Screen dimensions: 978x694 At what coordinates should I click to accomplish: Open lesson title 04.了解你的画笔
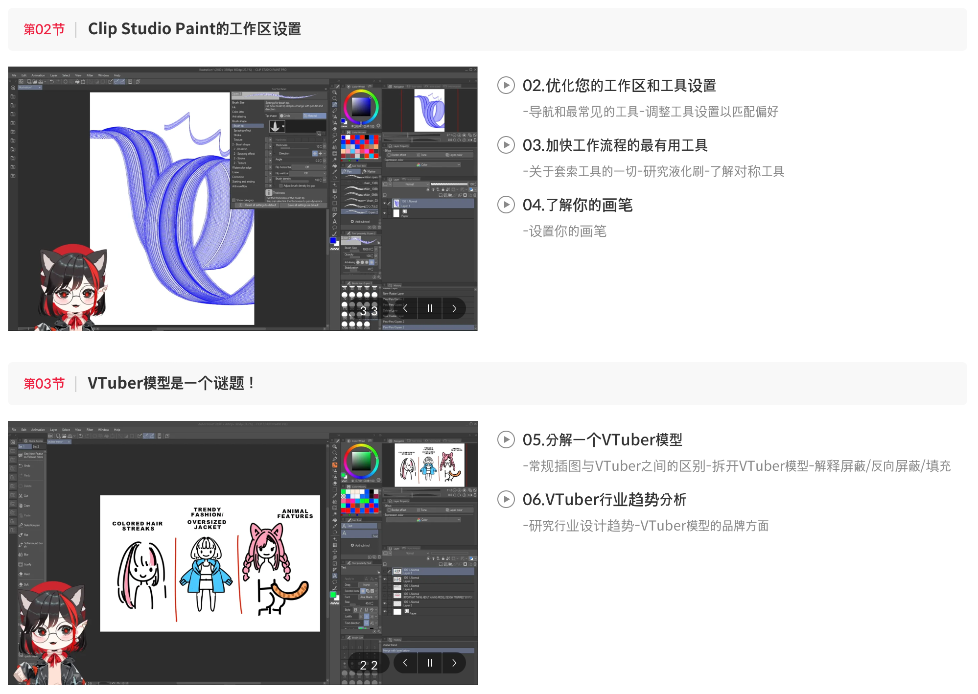578,205
